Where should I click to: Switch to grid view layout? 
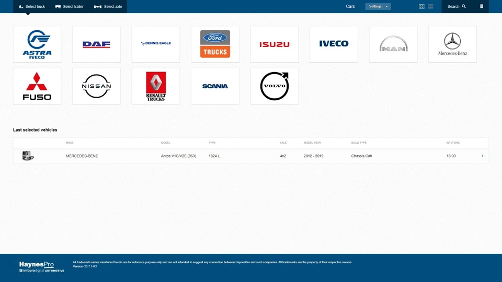[421, 6]
